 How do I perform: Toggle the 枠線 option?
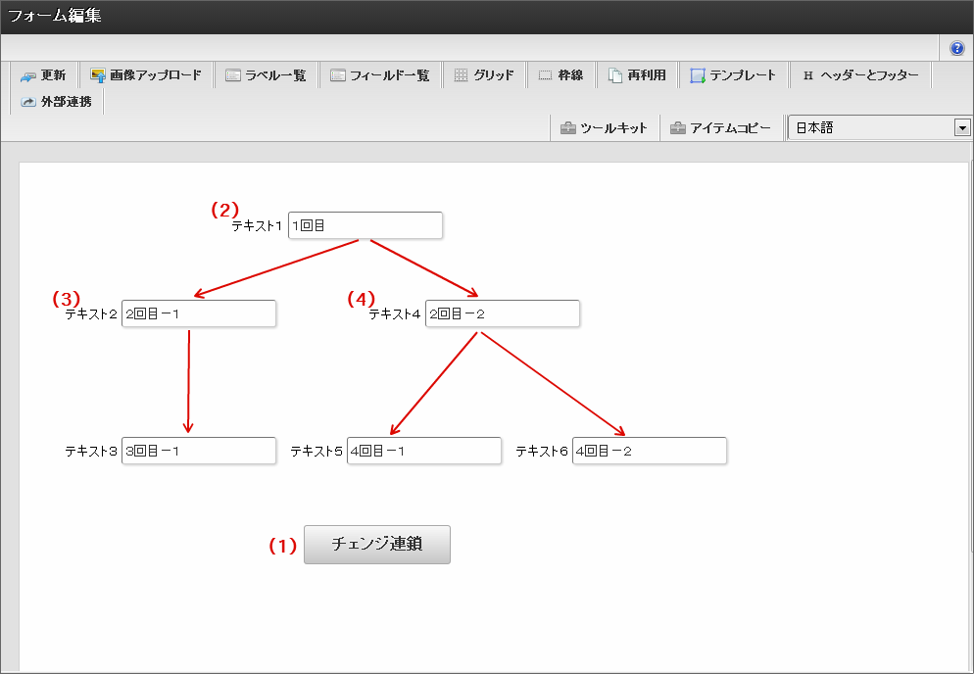(560, 75)
